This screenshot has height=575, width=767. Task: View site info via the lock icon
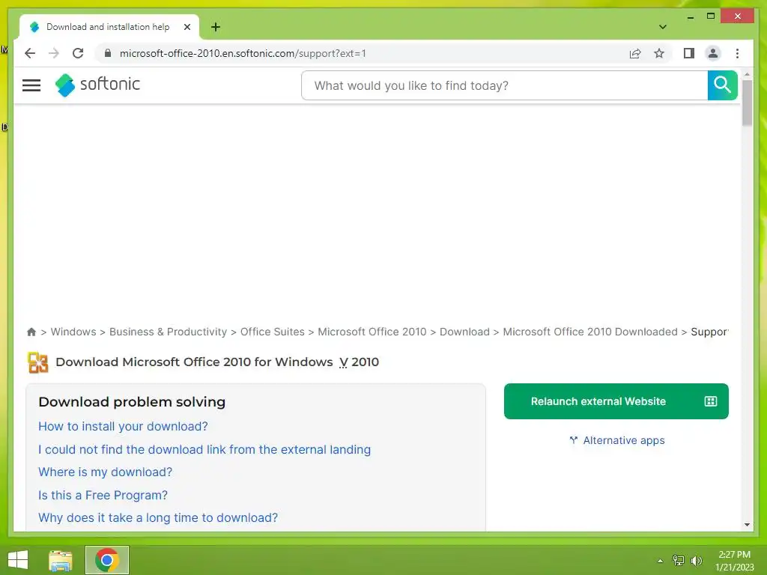pyautogui.click(x=108, y=53)
